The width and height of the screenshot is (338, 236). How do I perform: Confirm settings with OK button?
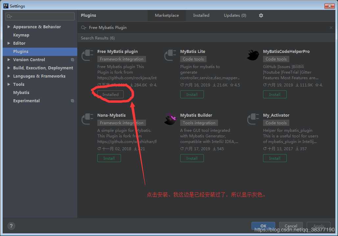[x=263, y=226]
